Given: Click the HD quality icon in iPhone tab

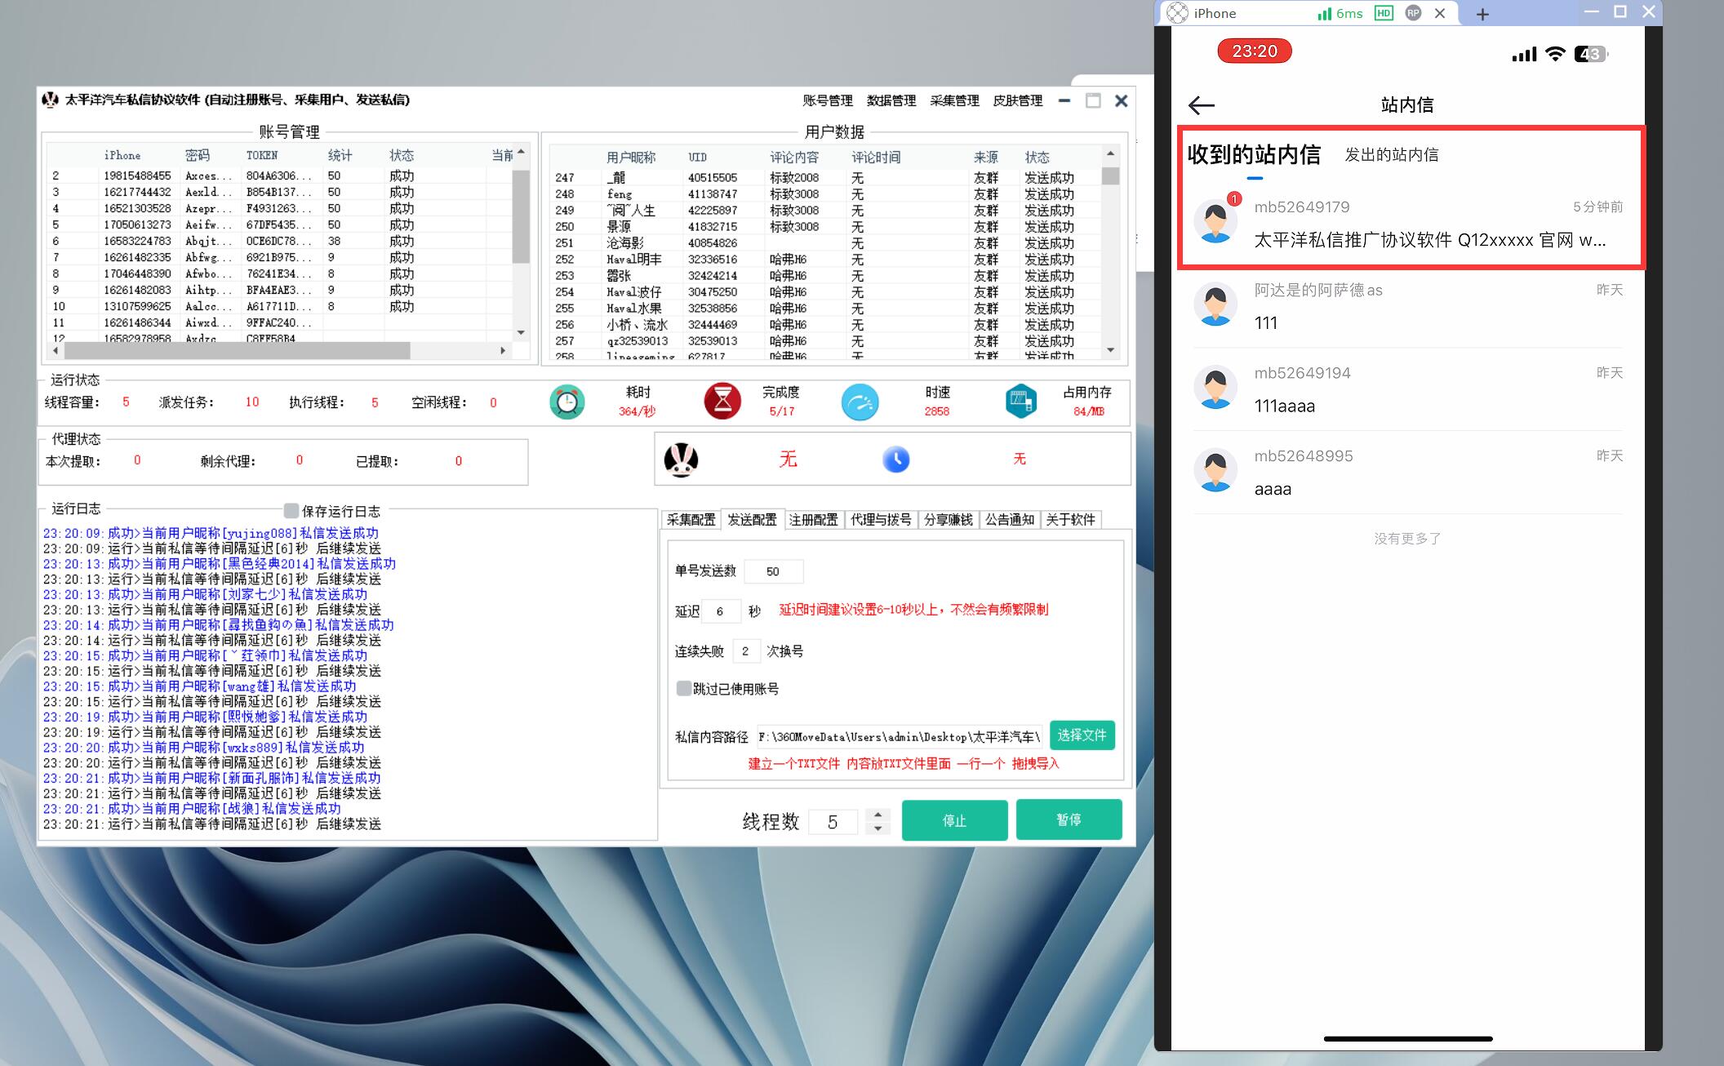Looking at the screenshot, I should click(x=1384, y=13).
